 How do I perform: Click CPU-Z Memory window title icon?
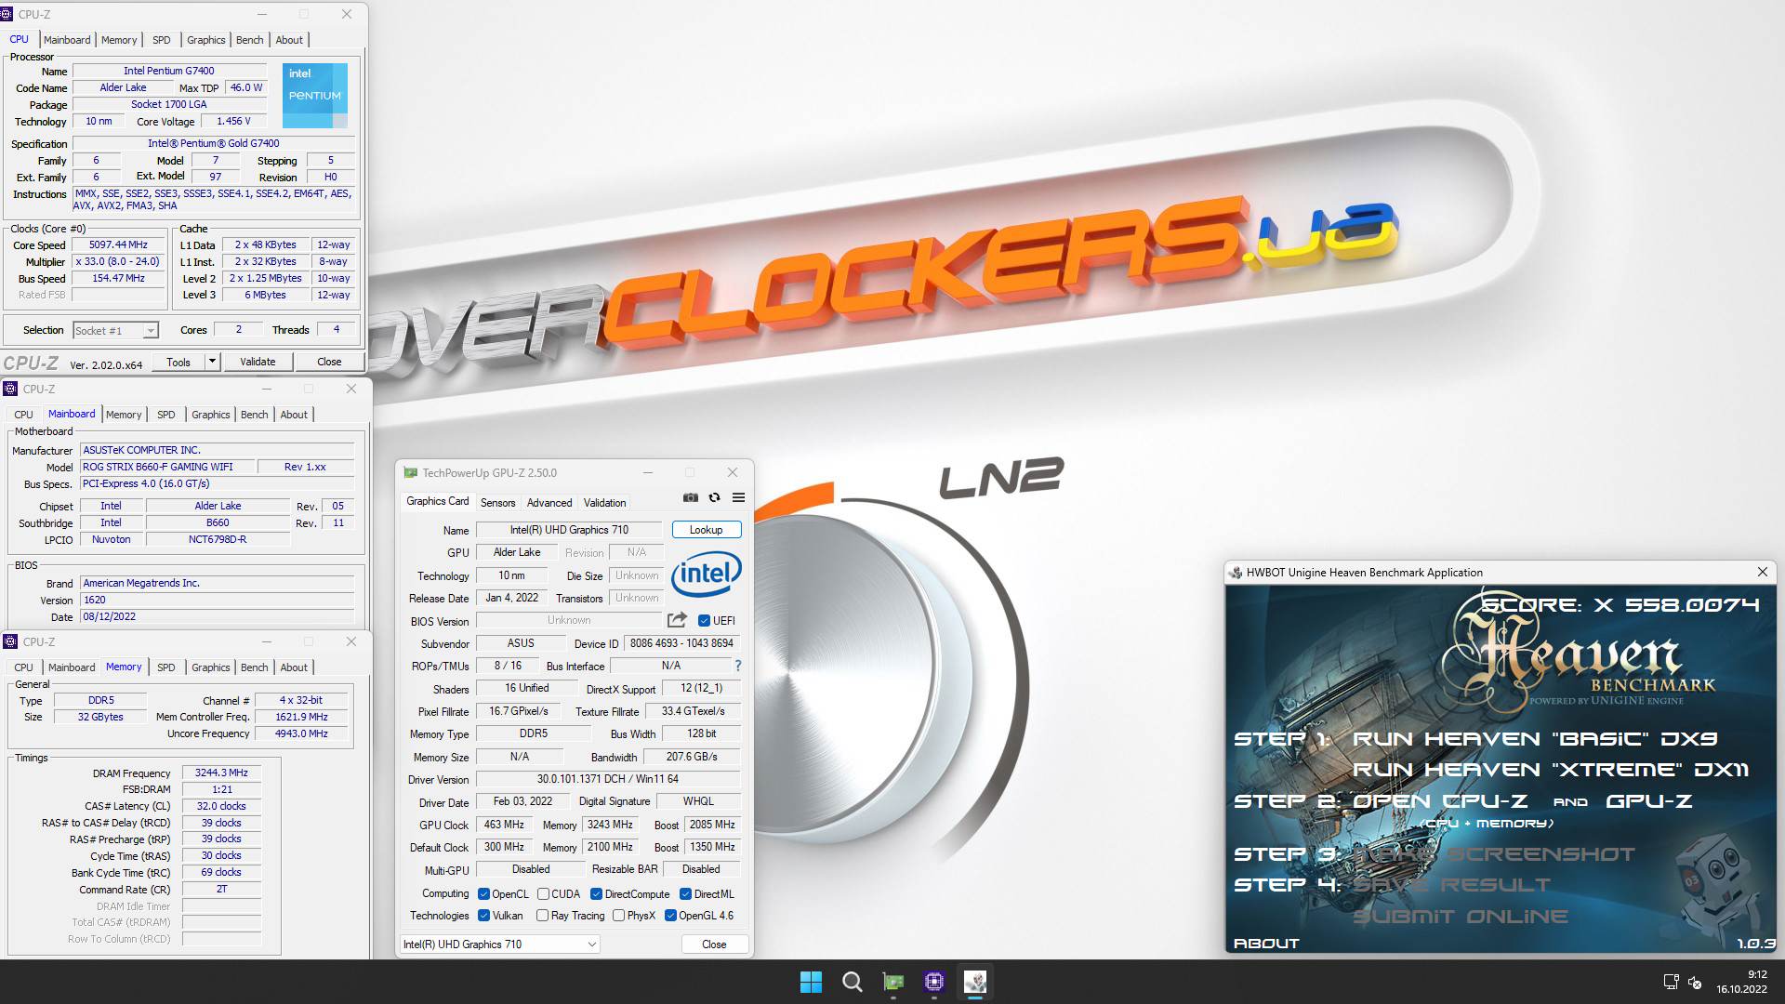coord(10,641)
